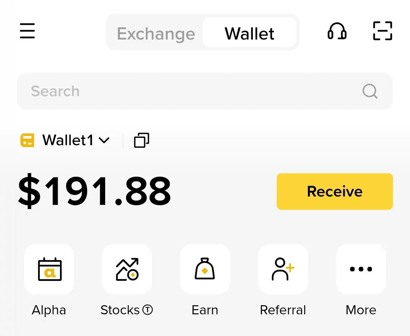The image size is (410, 336).
Task: Tap the QR scan icon
Action: point(383,31)
